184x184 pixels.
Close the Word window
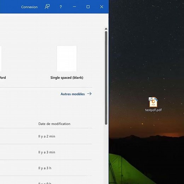[102, 7]
